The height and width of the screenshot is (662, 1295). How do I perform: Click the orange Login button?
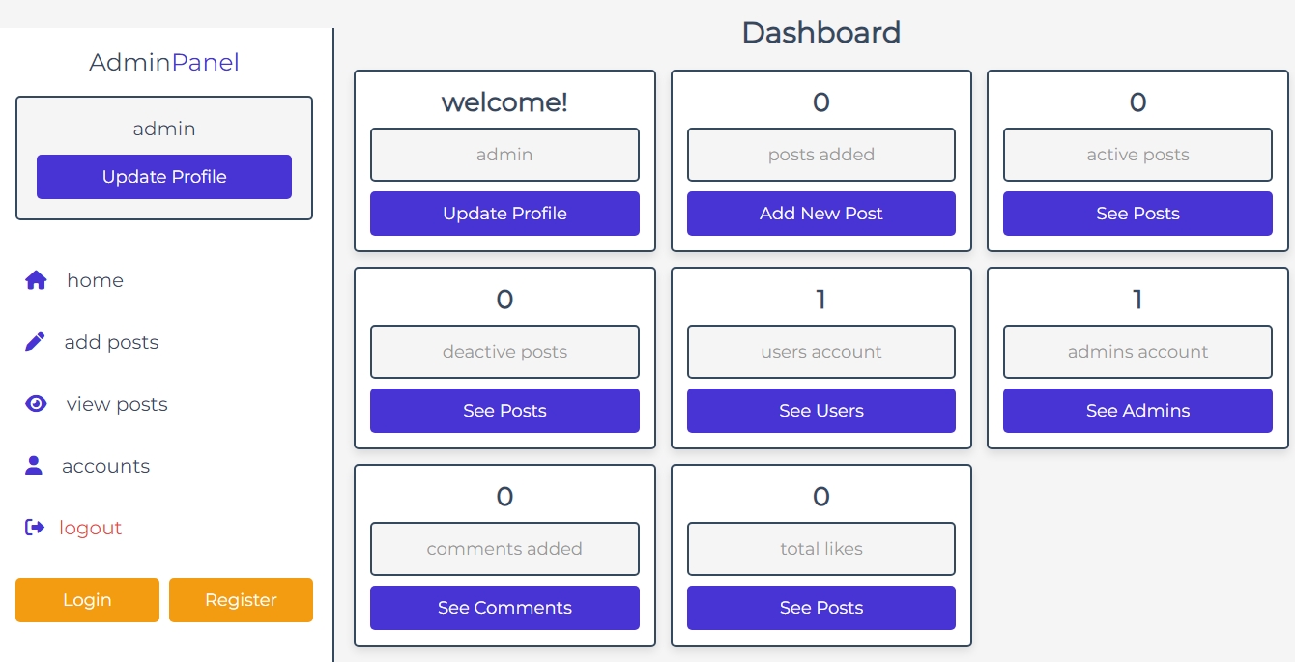[x=87, y=600]
